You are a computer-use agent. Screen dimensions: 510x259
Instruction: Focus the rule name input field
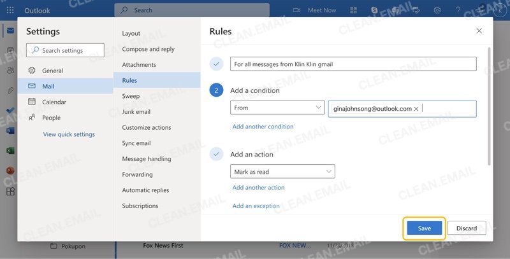[353, 64]
